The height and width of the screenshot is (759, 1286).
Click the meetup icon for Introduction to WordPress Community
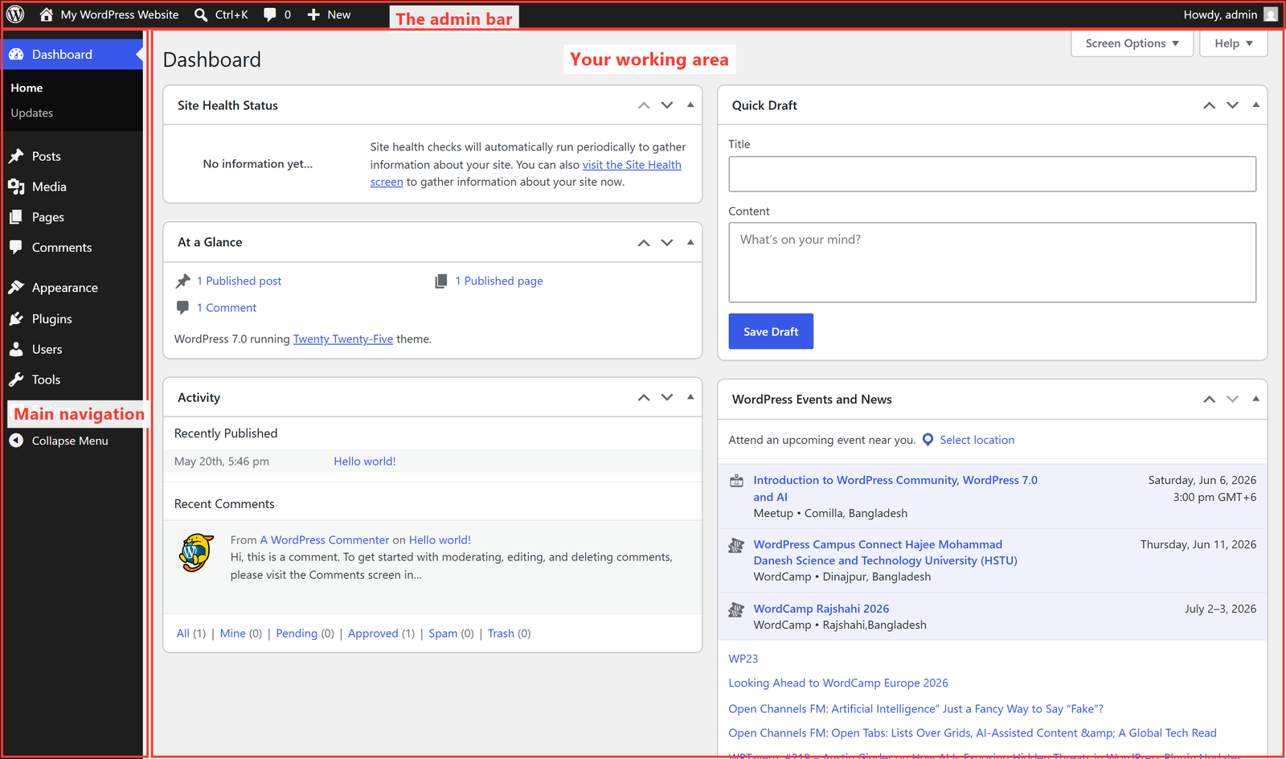pyautogui.click(x=736, y=481)
